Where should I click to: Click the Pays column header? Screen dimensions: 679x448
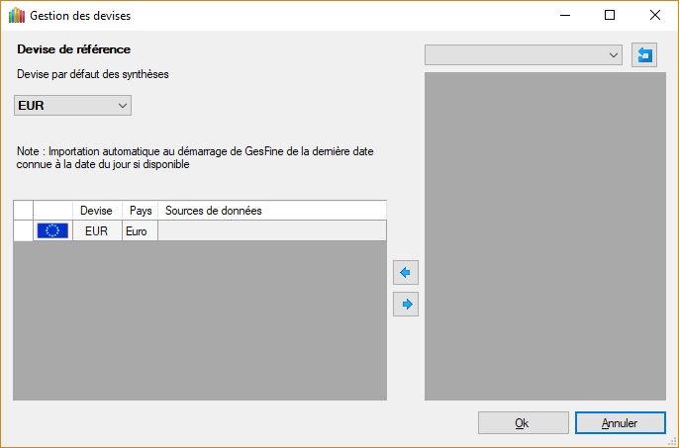(140, 211)
